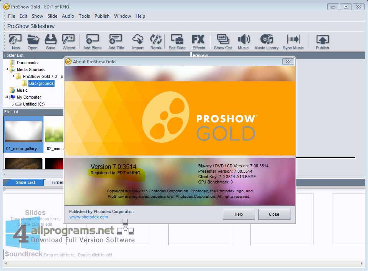The width and height of the screenshot is (368, 271).
Task: Select the 02_menu background thumbnail
Action: (x=54, y=135)
